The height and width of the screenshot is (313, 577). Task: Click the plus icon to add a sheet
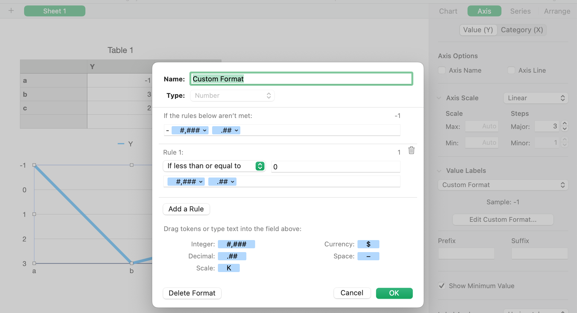pos(11,11)
